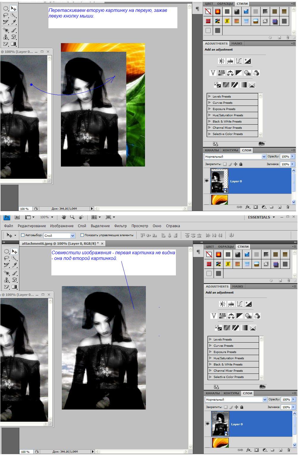This screenshot has width=298, height=455.
Task: Add Brightness/Contrast adjustment in the lower Adjustments panel
Action: pyautogui.click(x=222, y=304)
